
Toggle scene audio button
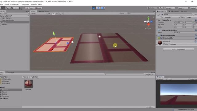pyautogui.click(x=57, y=14)
